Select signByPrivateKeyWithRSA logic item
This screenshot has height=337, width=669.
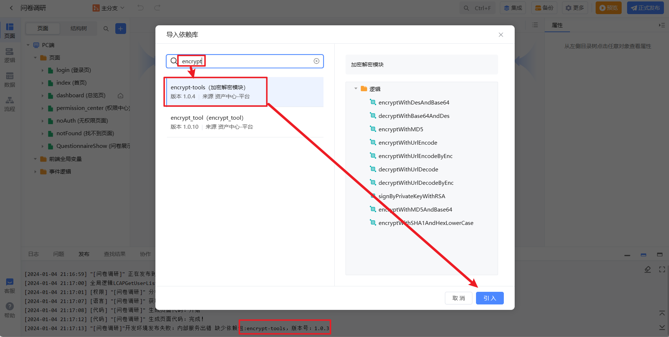(412, 196)
